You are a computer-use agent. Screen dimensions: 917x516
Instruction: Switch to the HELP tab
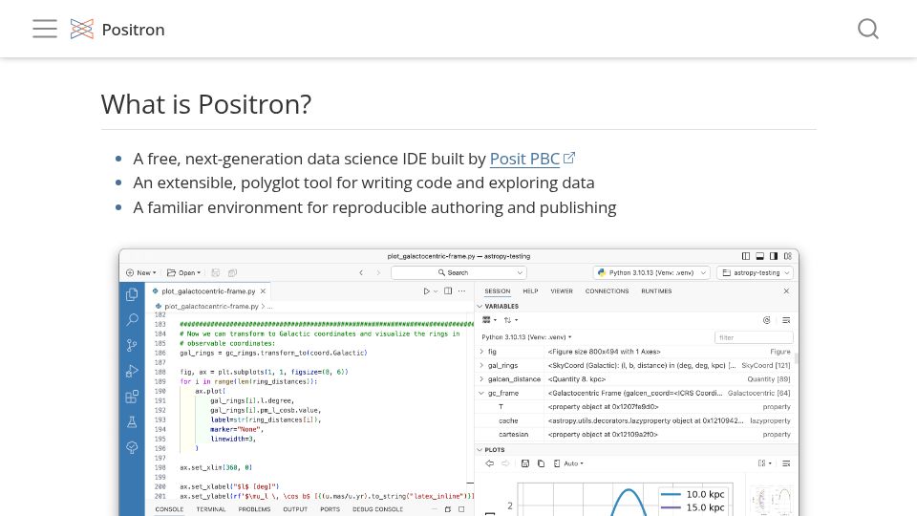[x=530, y=290]
